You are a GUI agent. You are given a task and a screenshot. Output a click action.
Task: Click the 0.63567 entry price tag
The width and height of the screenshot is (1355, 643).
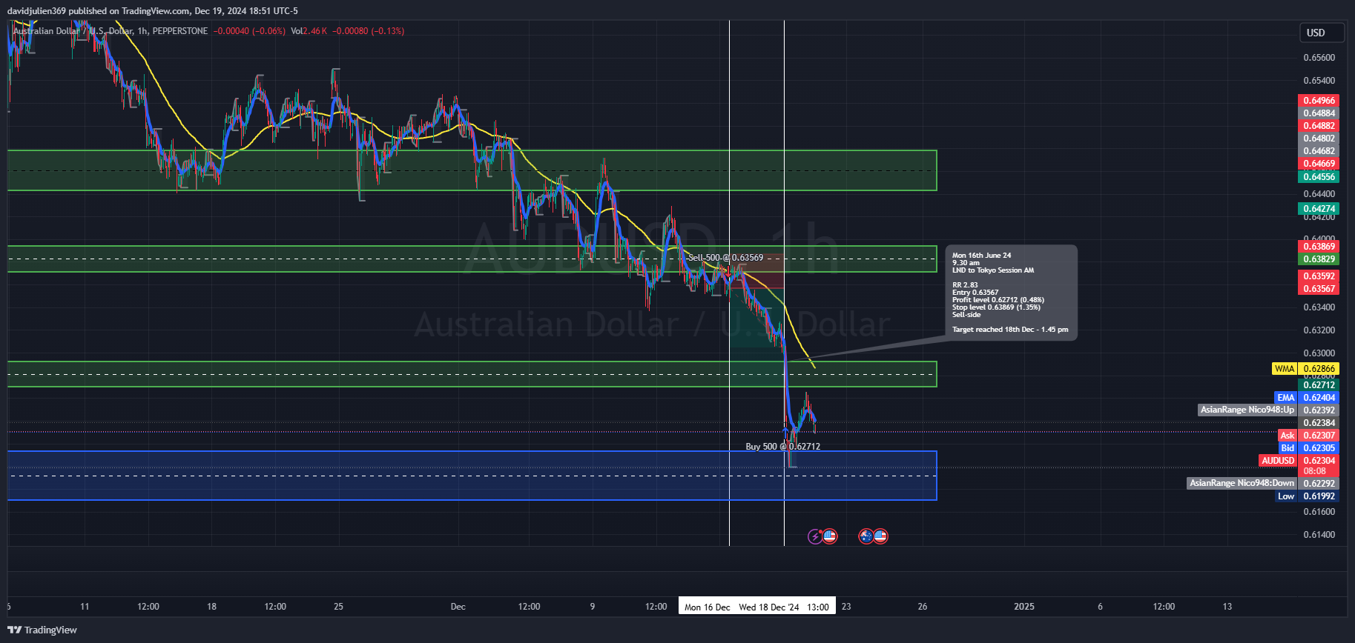click(1319, 289)
